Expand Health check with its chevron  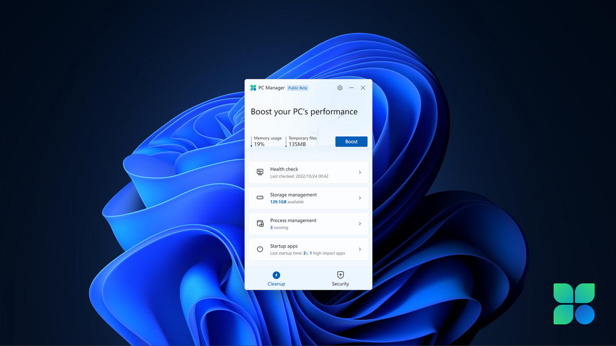click(360, 172)
